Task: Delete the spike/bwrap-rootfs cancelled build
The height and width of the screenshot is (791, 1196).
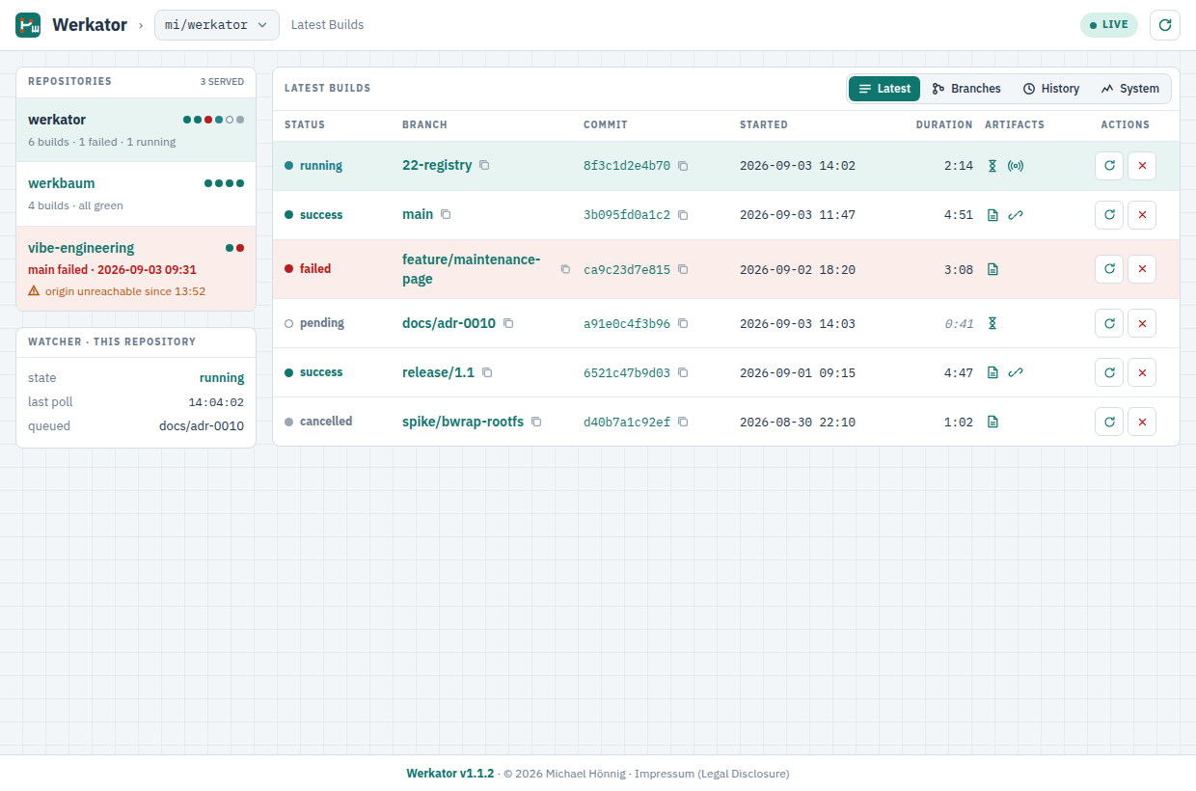Action: (x=1142, y=422)
